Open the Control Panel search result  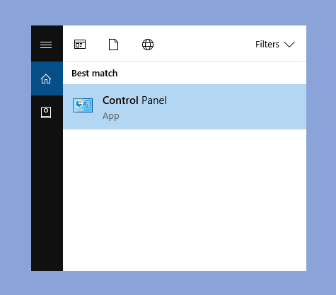pos(185,107)
